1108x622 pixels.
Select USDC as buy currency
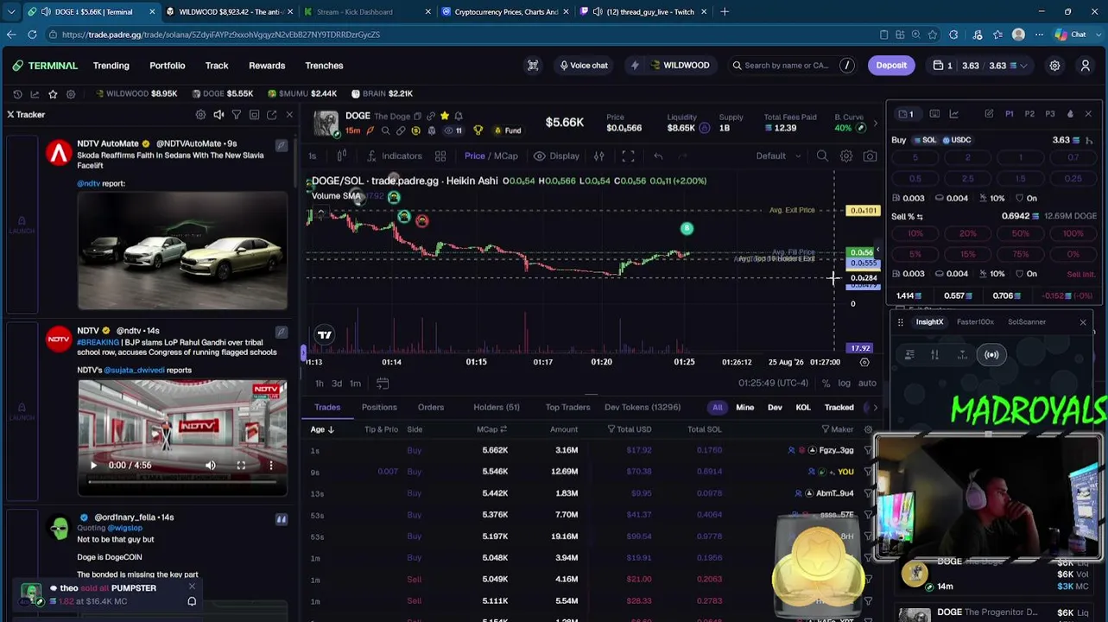[x=956, y=140]
